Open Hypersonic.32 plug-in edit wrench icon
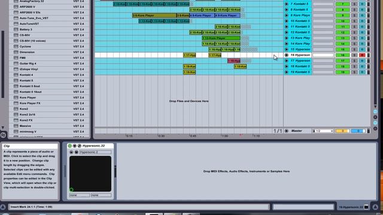 pos(80,146)
